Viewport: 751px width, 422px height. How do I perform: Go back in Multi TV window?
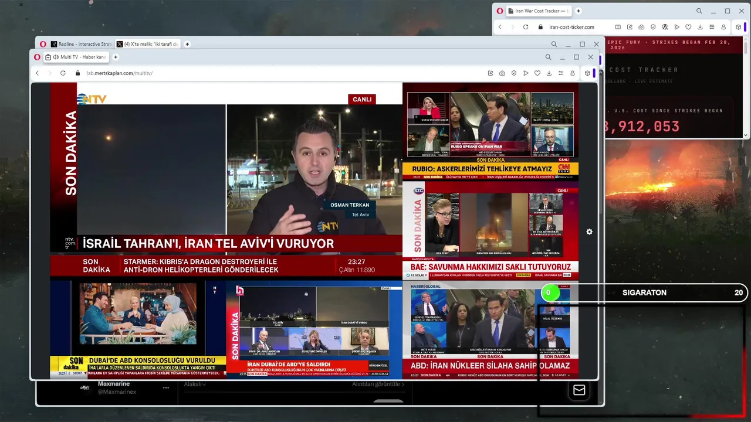tap(38, 73)
